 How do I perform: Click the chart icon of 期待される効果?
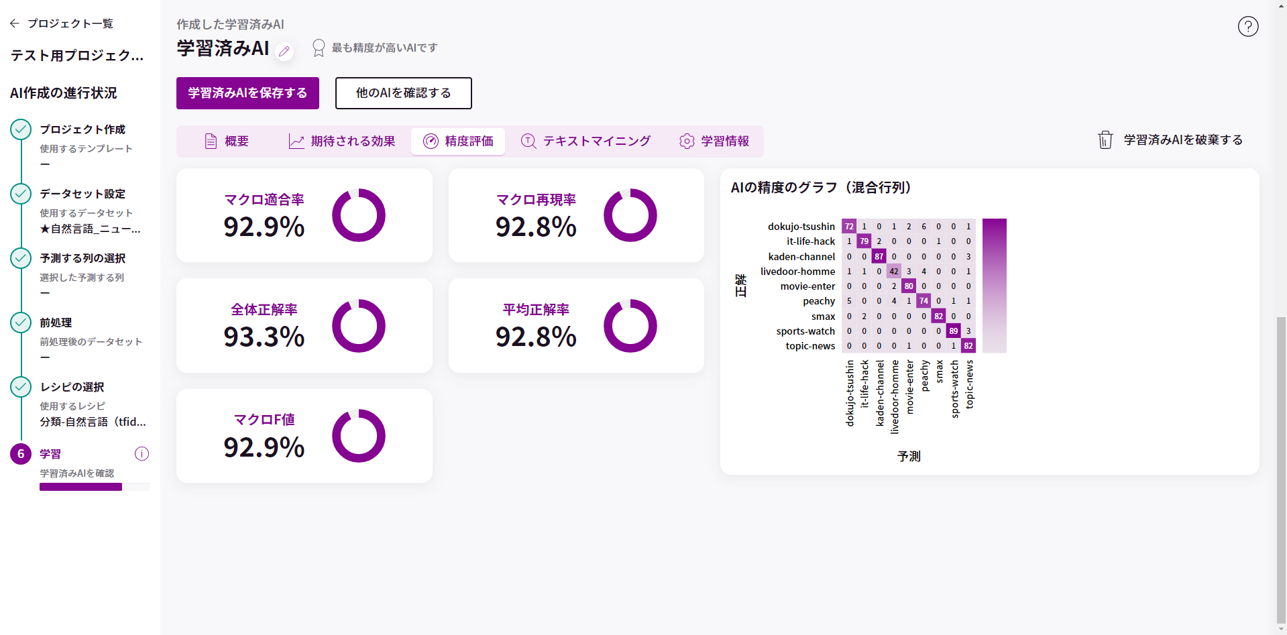click(x=296, y=141)
